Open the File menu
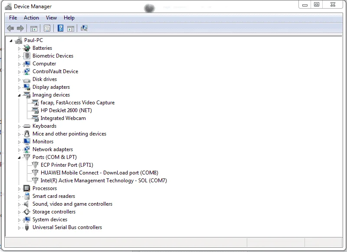The image size is (347, 252). [x=13, y=18]
